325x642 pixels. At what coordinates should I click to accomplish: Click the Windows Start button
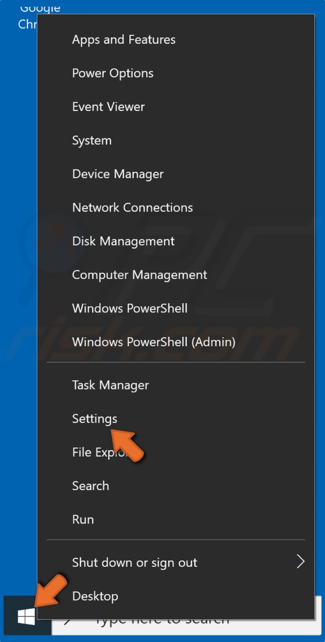(26, 615)
